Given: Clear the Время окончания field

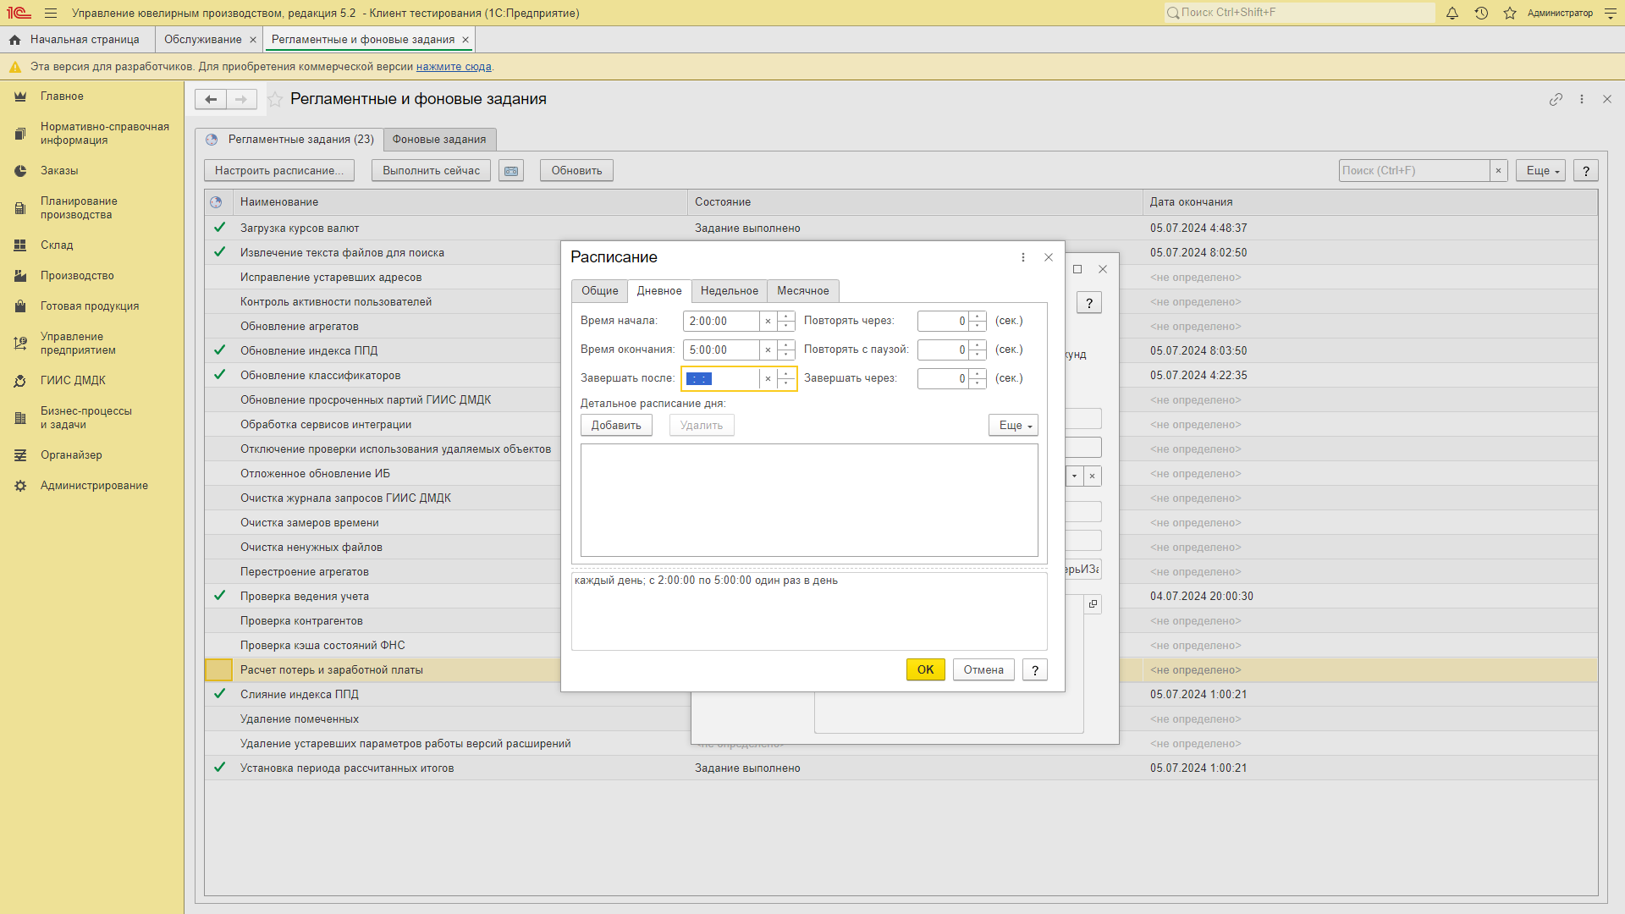Looking at the screenshot, I should point(768,350).
